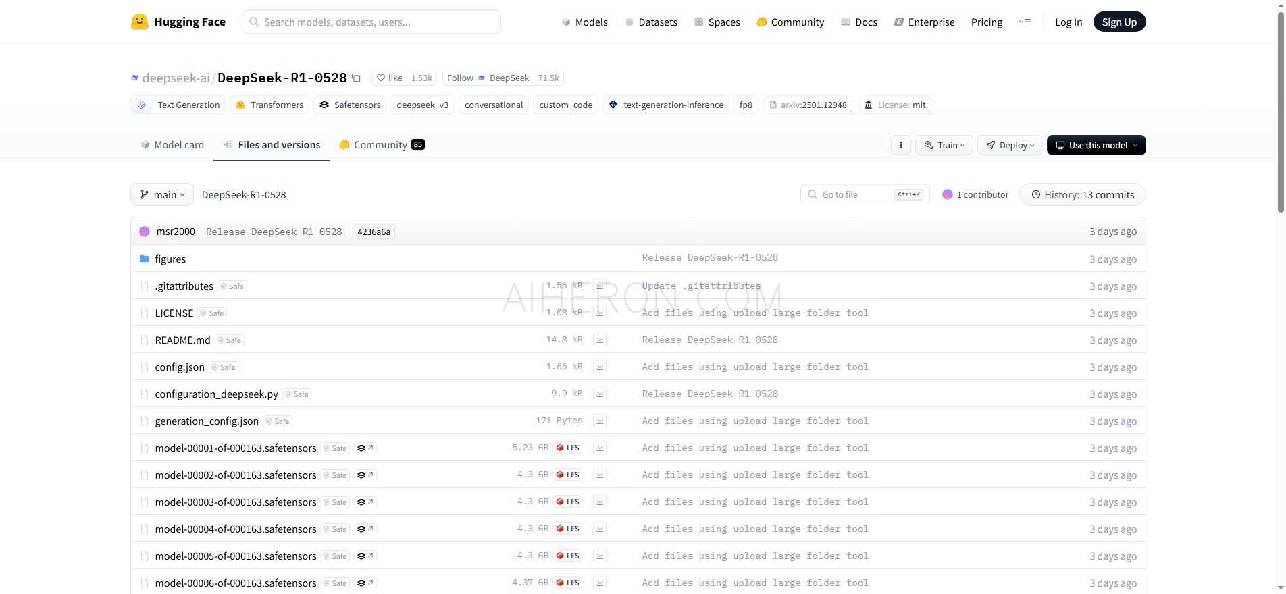This screenshot has height=594, width=1286.
Task: Open the Deploy dropdown
Action: coord(1010,145)
